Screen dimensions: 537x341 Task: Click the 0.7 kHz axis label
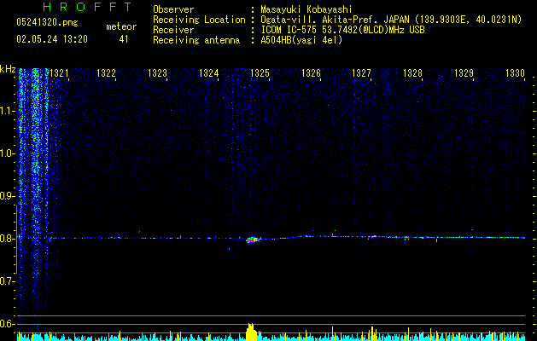point(7,281)
